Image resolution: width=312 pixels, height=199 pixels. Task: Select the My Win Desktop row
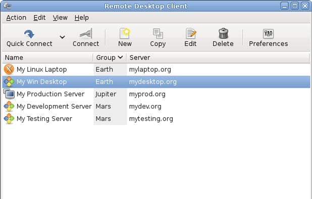156,82
